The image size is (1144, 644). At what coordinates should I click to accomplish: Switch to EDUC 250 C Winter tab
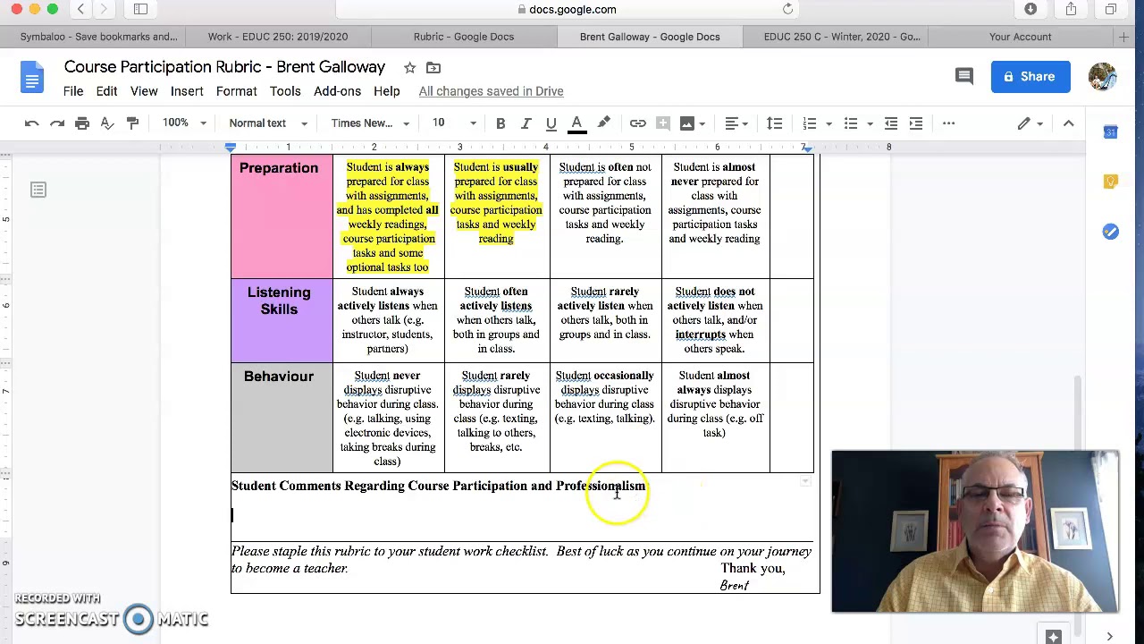pyautogui.click(x=842, y=37)
